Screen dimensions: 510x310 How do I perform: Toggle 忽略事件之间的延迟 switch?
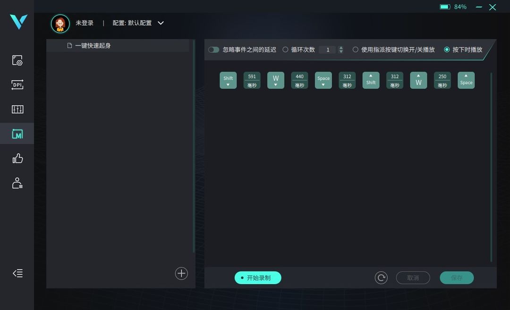[x=214, y=50]
